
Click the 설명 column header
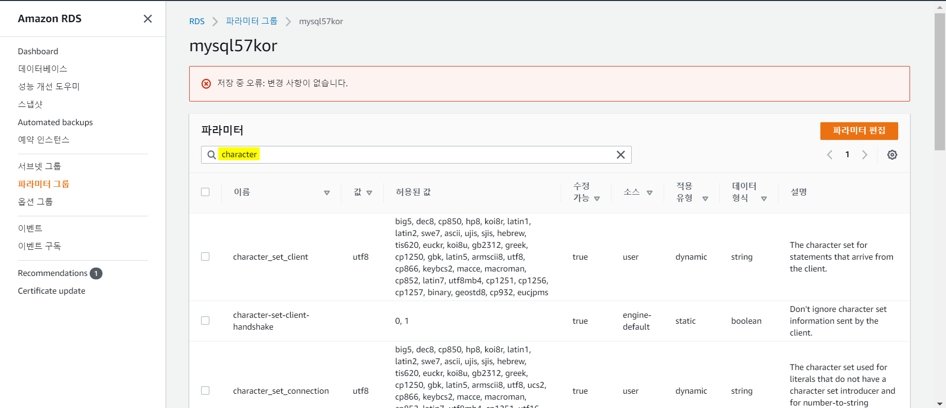tap(799, 192)
